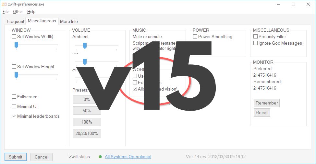Click the 20/20/100% preset button
This screenshot has width=316, height=164.
pos(87,133)
